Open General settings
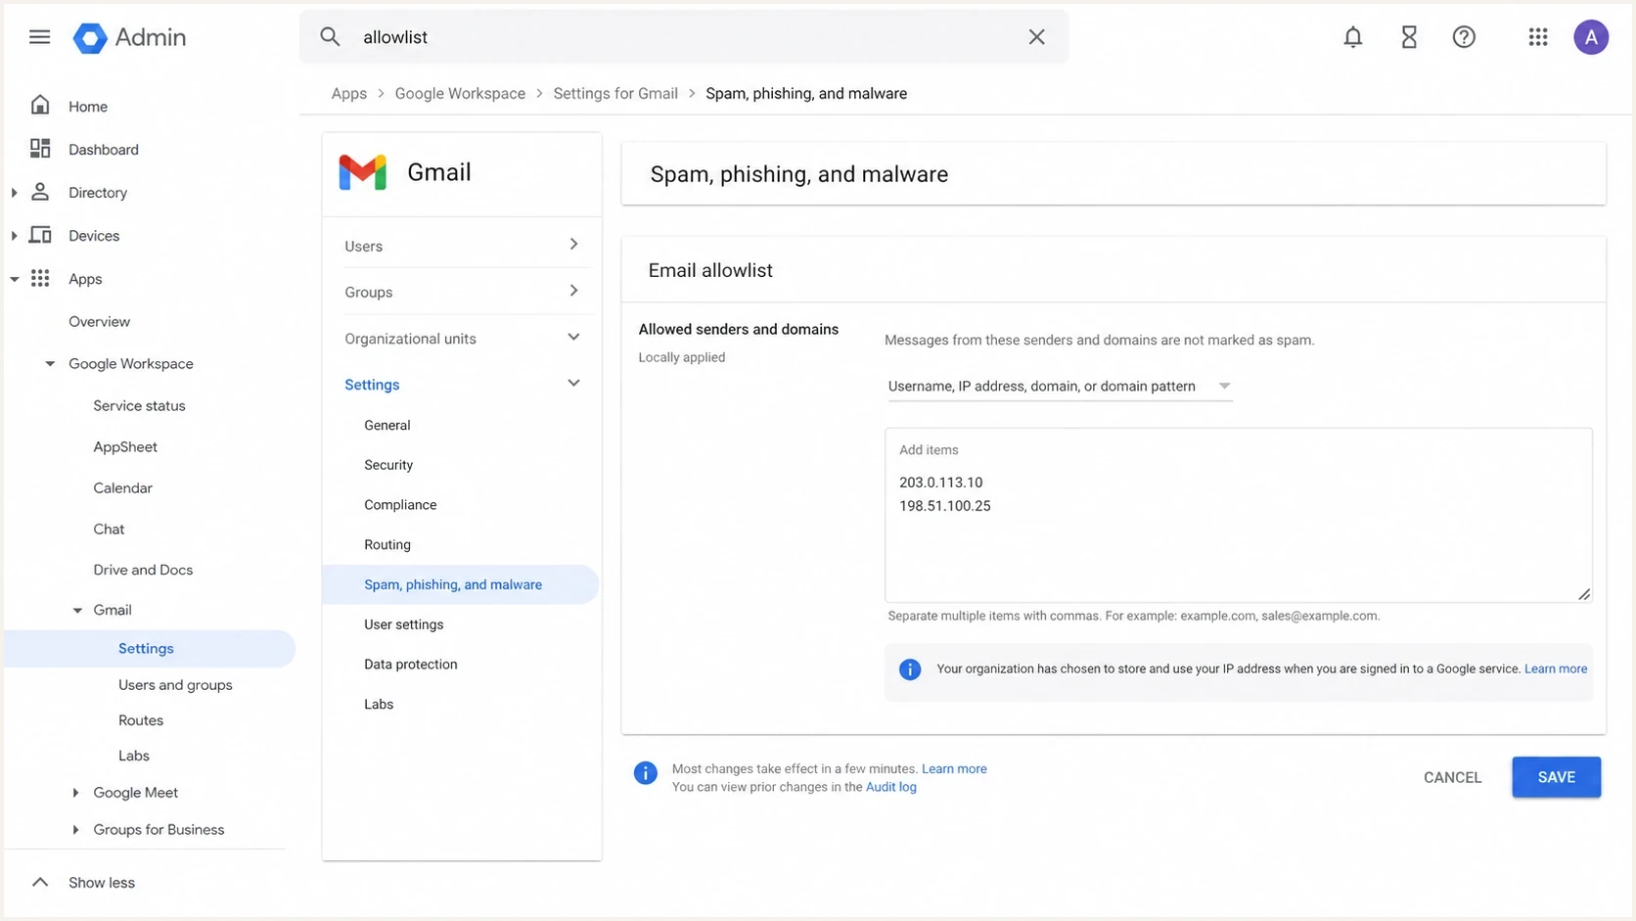 [387, 425]
